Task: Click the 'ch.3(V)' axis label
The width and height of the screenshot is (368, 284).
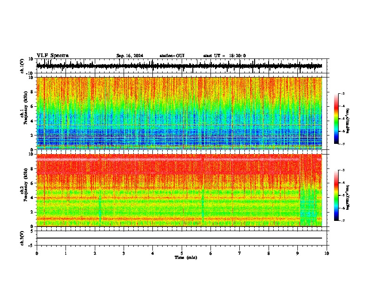Action: (22, 239)
